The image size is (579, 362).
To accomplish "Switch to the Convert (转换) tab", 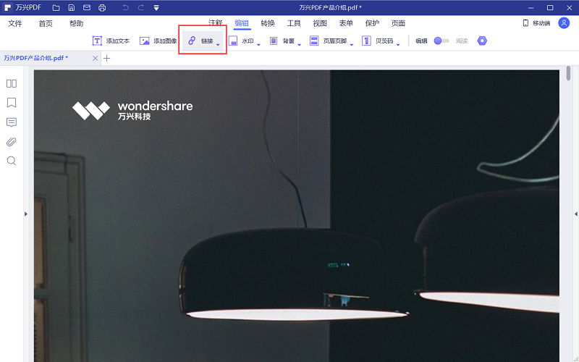I will coord(268,23).
